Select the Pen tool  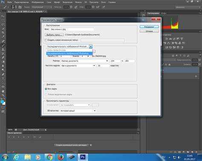pos(3,74)
